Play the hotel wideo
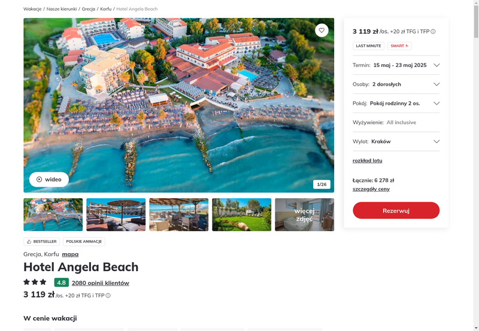479x331 pixels. pos(49,180)
